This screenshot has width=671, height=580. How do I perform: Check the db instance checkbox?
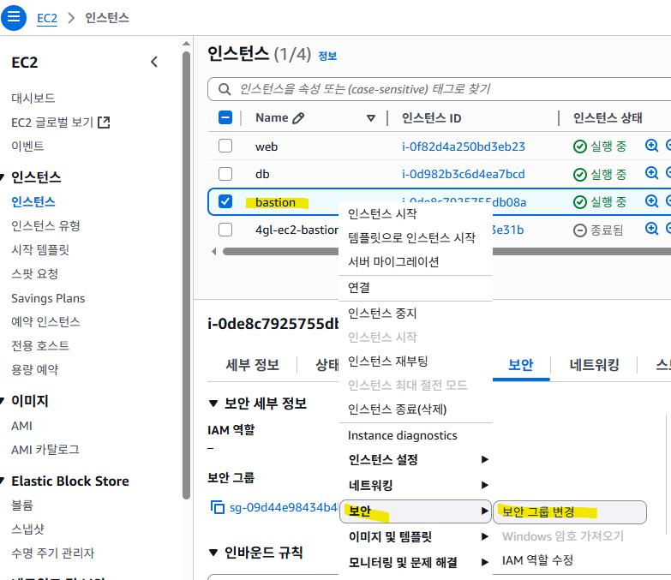coord(225,174)
